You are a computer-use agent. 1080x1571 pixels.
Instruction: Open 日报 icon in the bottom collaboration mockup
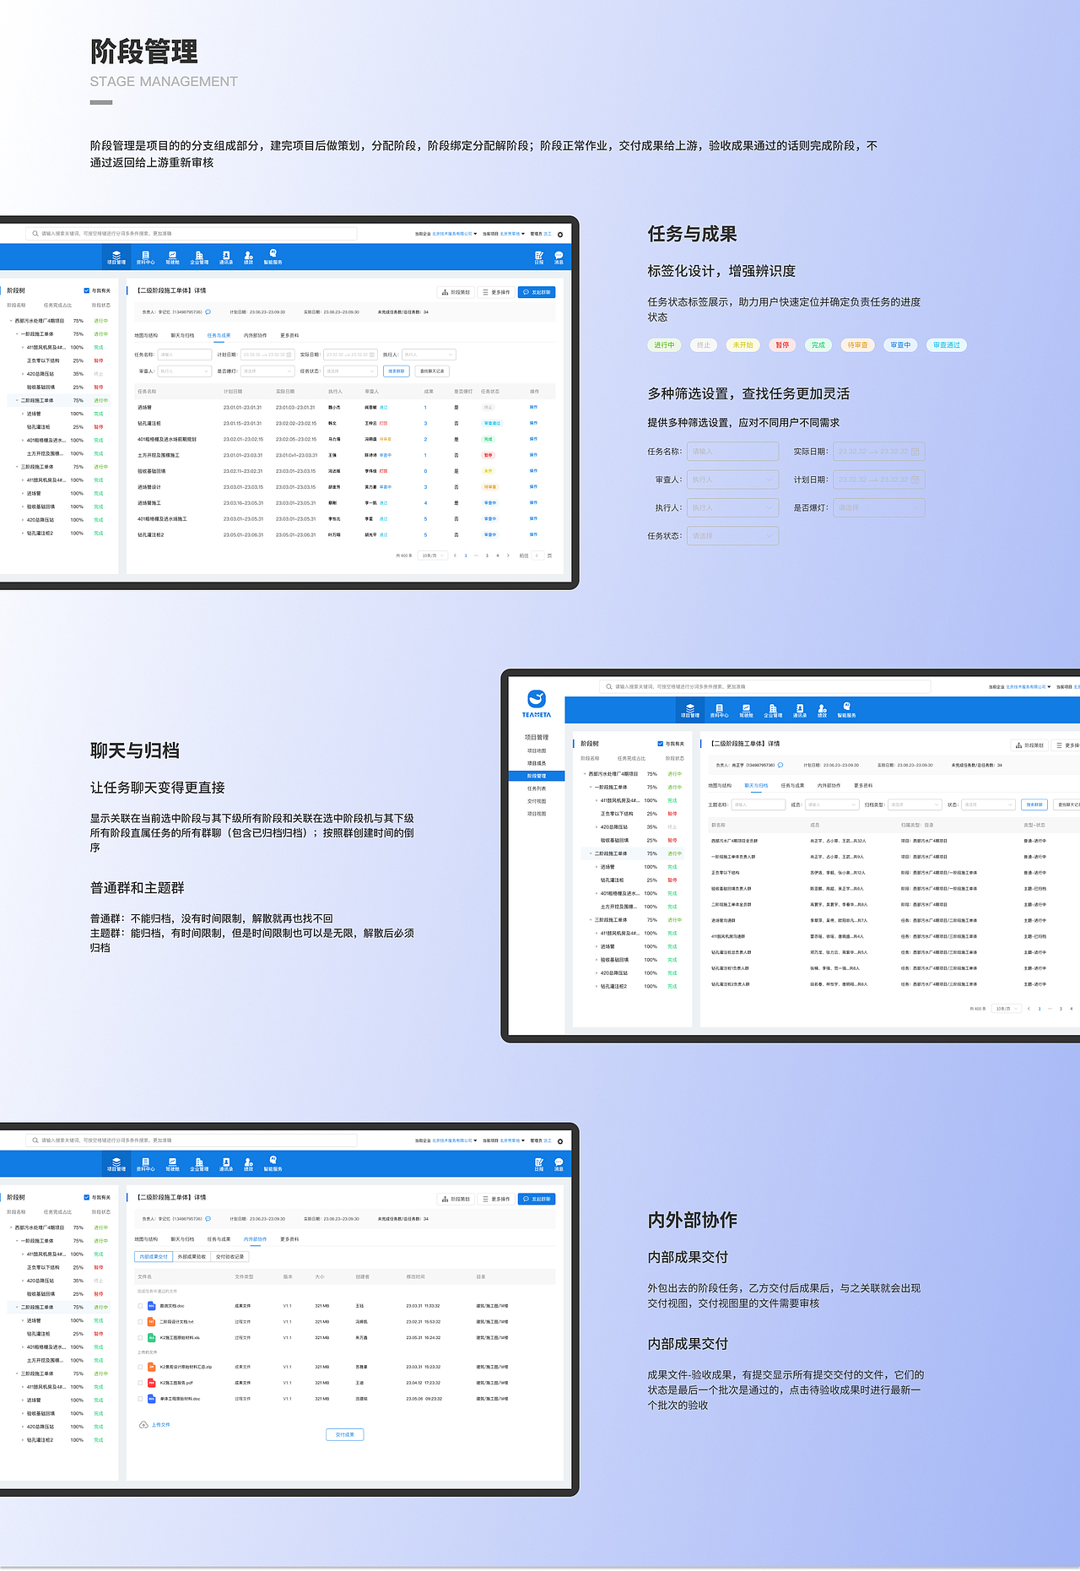click(x=539, y=1164)
